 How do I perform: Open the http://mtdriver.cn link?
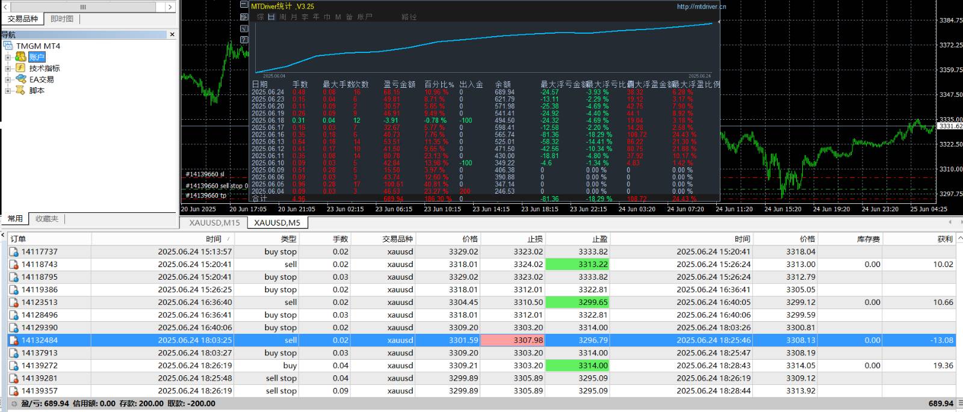pos(701,7)
